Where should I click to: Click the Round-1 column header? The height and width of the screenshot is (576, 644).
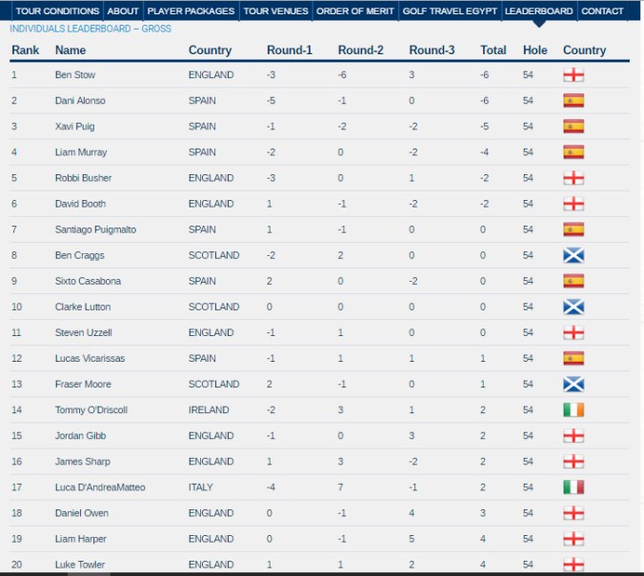pyautogui.click(x=290, y=50)
